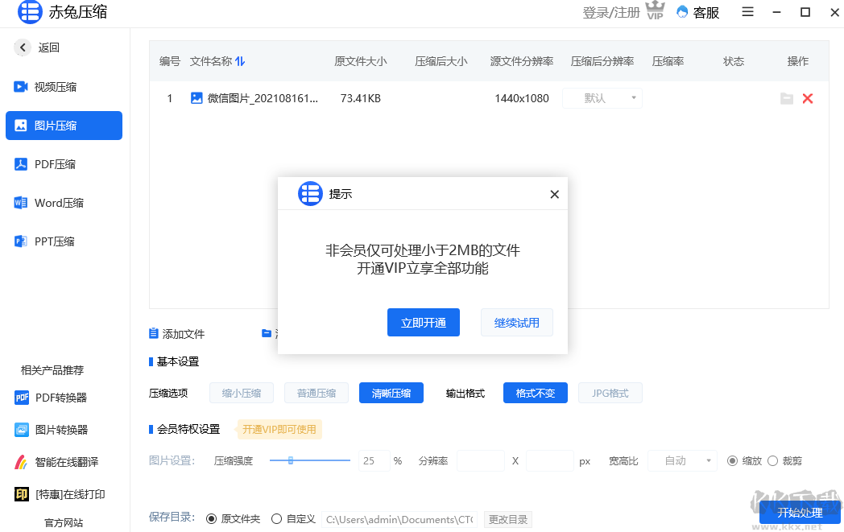Image resolution: width=844 pixels, height=532 pixels.
Task: Click the VIP crown icon in title bar
Action: 655,10
